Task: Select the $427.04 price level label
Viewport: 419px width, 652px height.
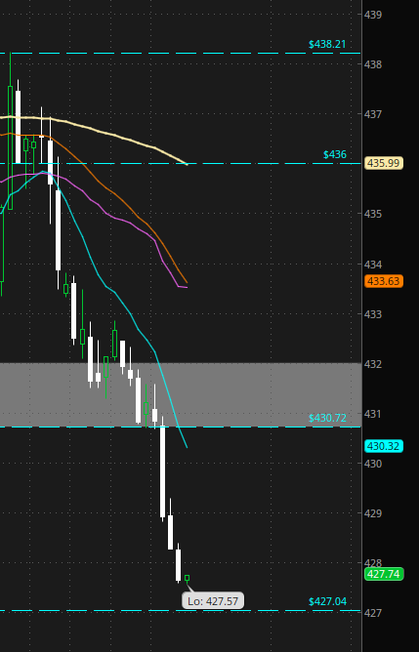Action: (327, 601)
